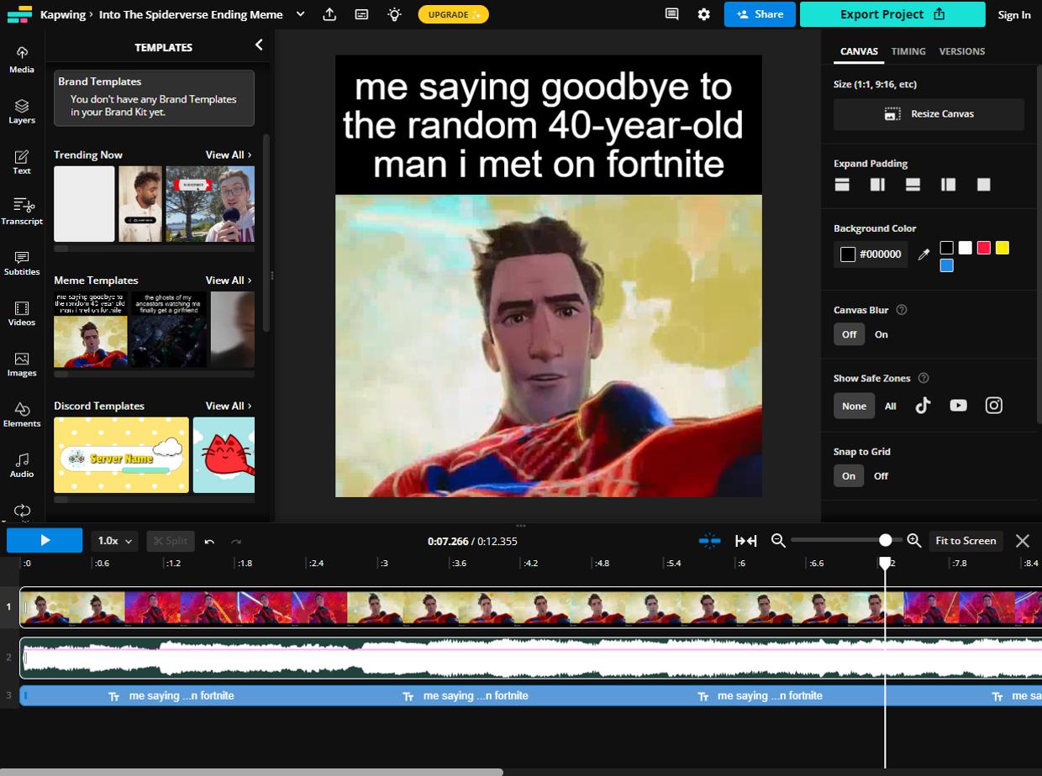Turn Snap to Grid Off
The image size is (1042, 776).
pos(881,476)
